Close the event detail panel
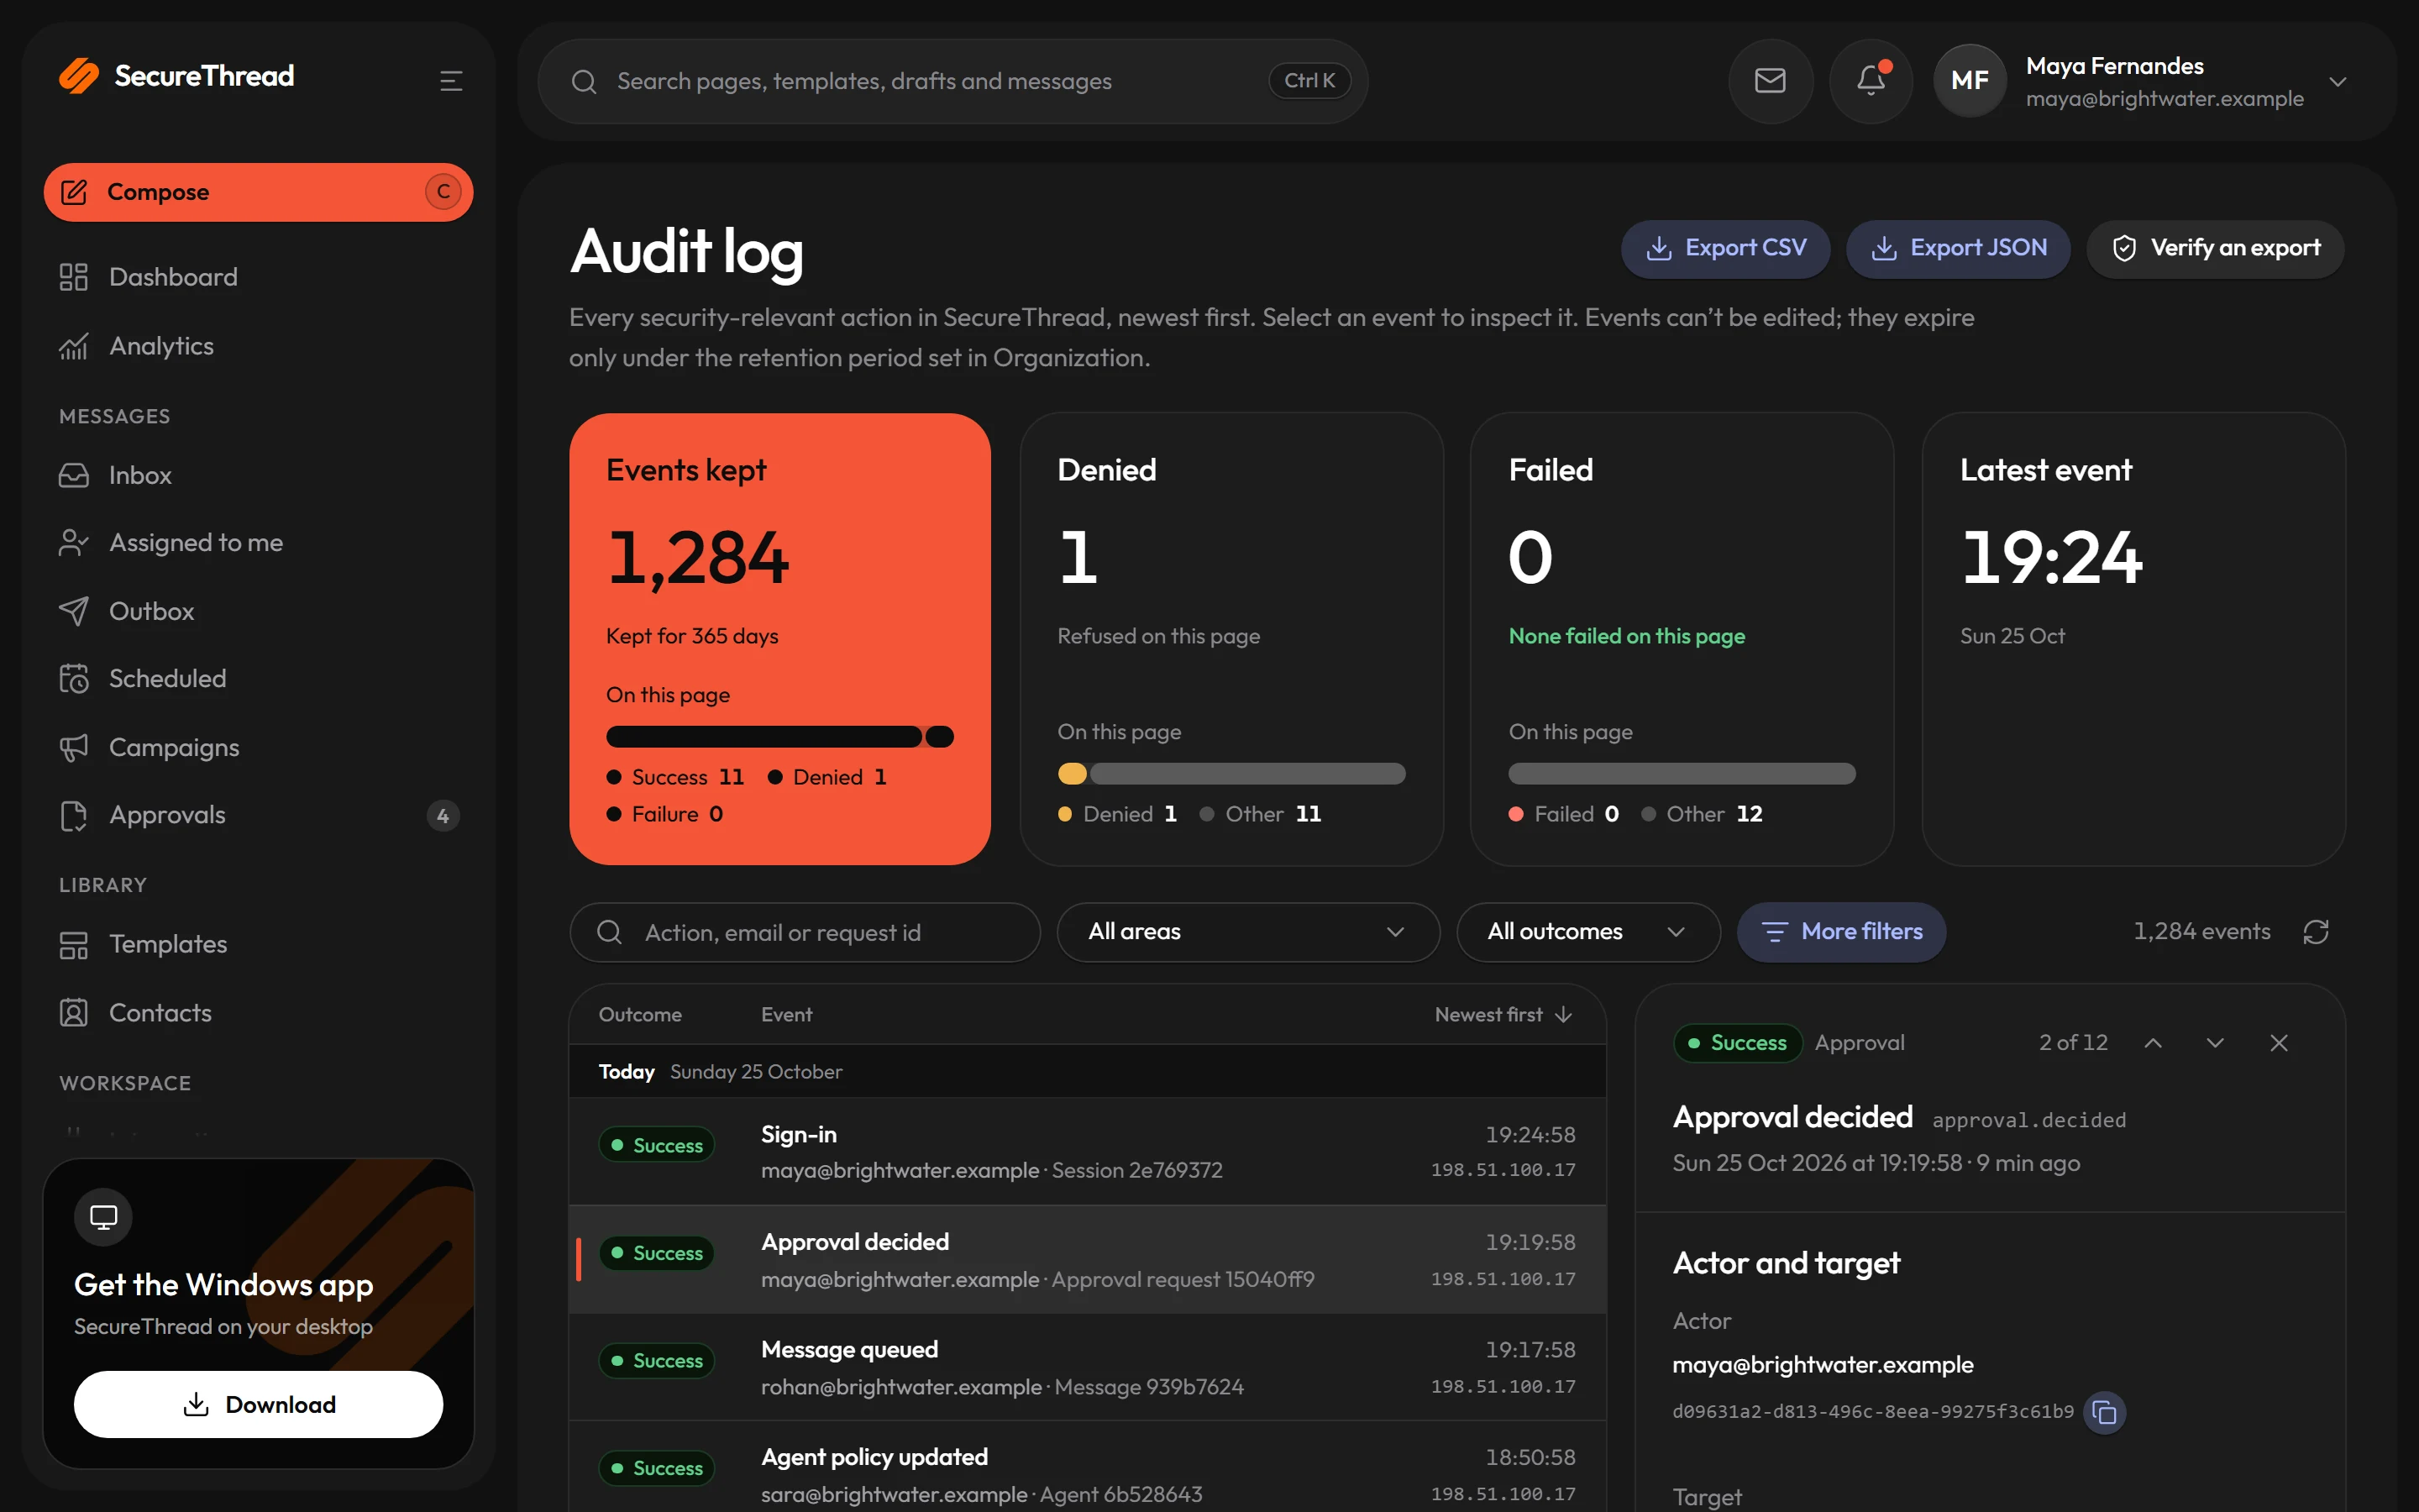This screenshot has height=1512, width=2419. (2279, 1043)
